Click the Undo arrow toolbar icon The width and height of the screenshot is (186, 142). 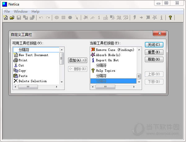click(41, 18)
